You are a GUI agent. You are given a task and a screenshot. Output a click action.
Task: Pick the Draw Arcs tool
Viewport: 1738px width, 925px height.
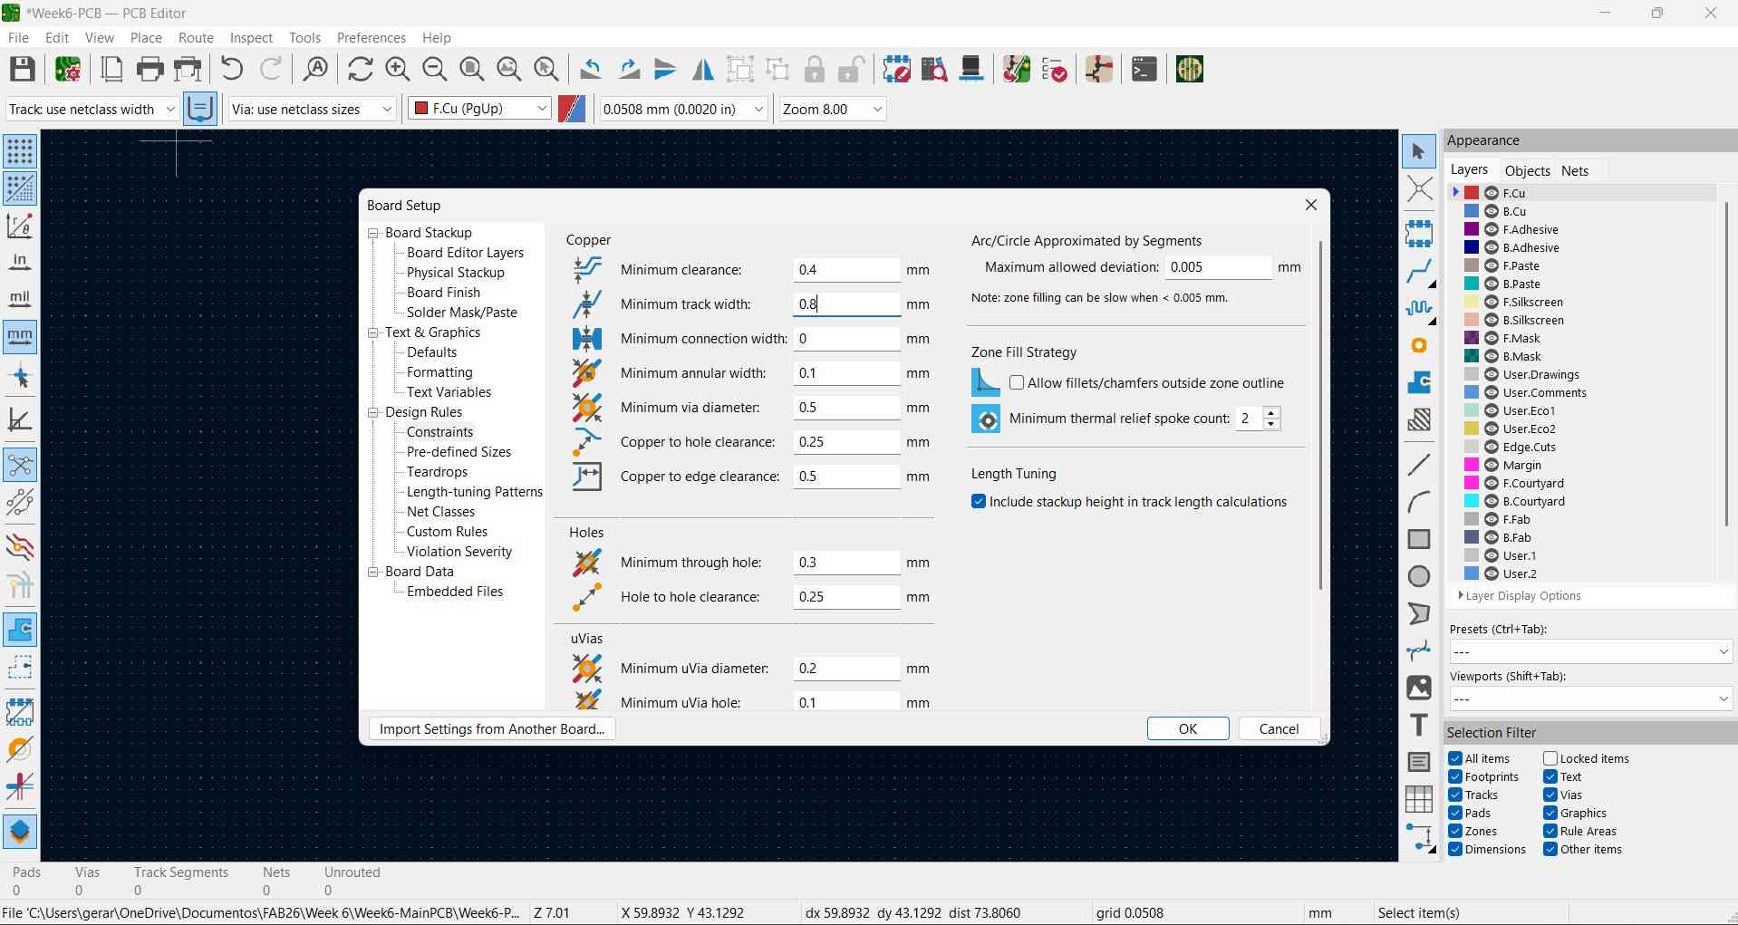1418,502
